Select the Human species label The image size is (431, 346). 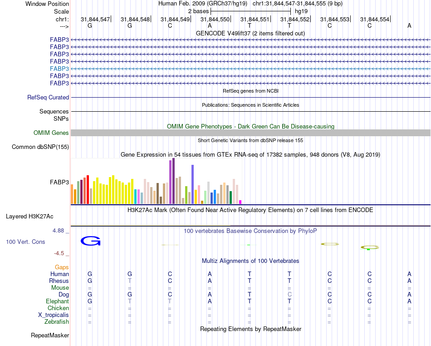click(x=59, y=274)
